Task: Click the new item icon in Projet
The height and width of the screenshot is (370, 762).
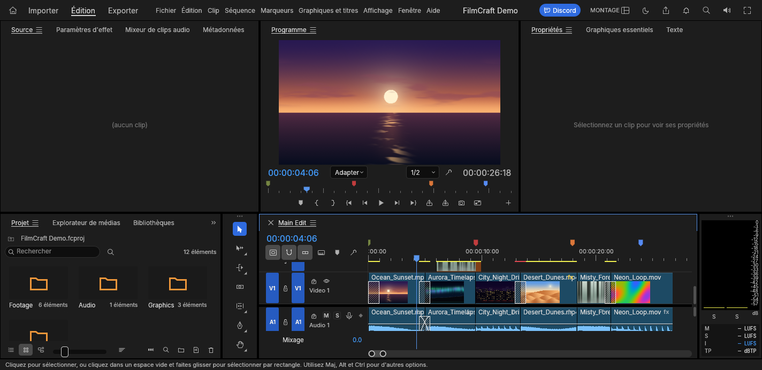Action: pos(196,350)
